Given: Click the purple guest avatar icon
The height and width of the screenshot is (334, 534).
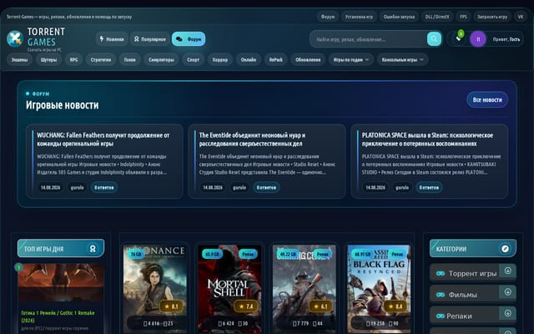Looking at the screenshot, I should (478, 39).
